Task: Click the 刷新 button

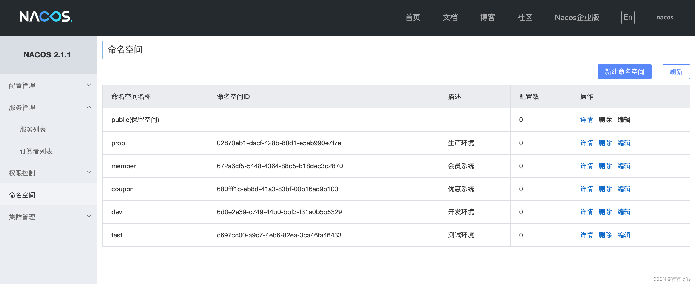Action: 676,72
